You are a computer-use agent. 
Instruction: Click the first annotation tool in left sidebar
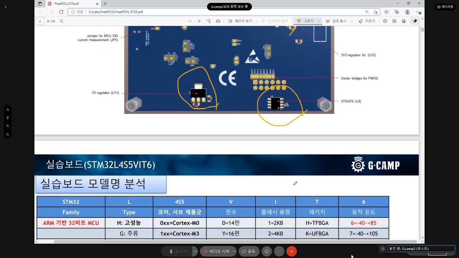click(8, 110)
